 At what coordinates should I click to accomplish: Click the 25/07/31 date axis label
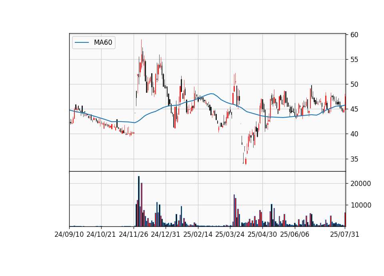pyautogui.click(x=344, y=234)
